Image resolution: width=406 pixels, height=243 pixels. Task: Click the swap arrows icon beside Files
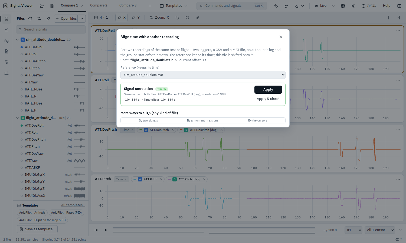39,19
